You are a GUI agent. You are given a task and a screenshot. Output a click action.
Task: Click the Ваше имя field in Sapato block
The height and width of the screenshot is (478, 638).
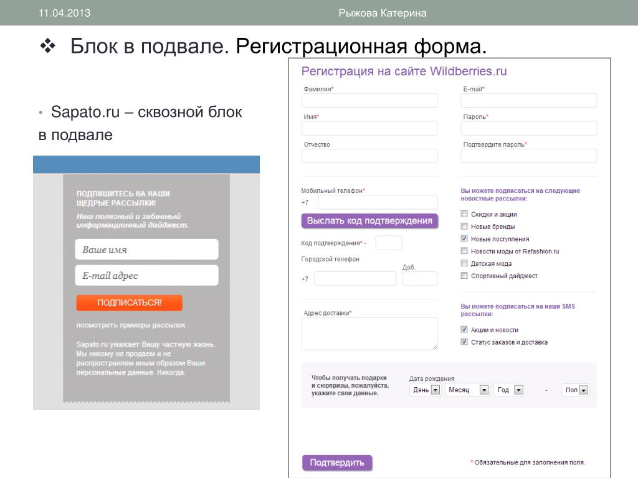coord(146,249)
